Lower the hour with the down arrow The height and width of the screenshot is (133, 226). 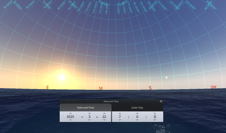click(120, 120)
